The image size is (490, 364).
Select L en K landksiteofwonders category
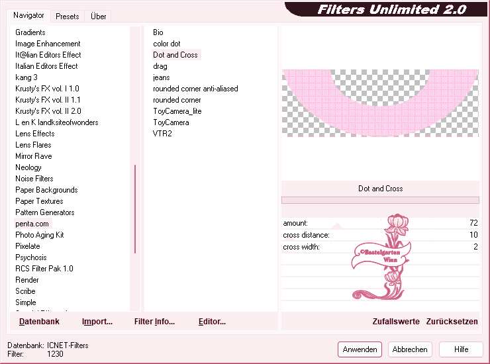coord(56,122)
